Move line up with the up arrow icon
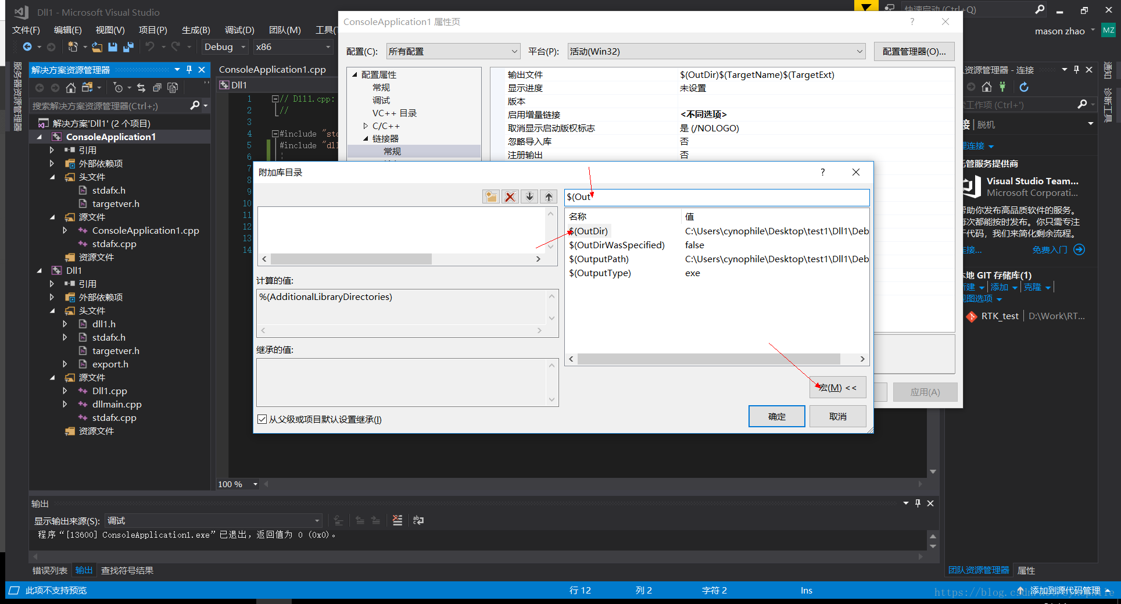The image size is (1121, 604). click(x=549, y=196)
